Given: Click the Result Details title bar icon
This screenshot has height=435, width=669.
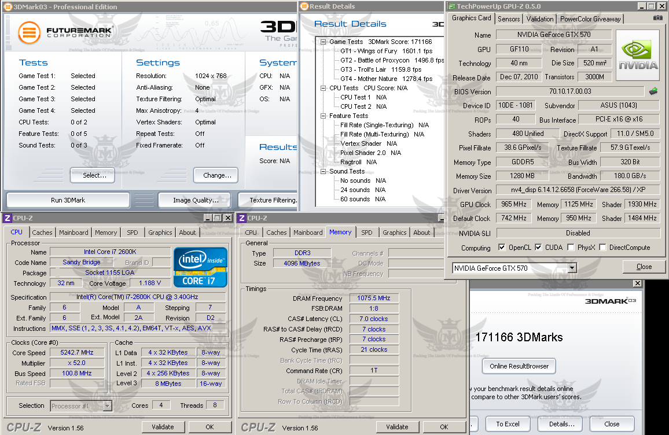Looking at the screenshot, I should [304, 6].
